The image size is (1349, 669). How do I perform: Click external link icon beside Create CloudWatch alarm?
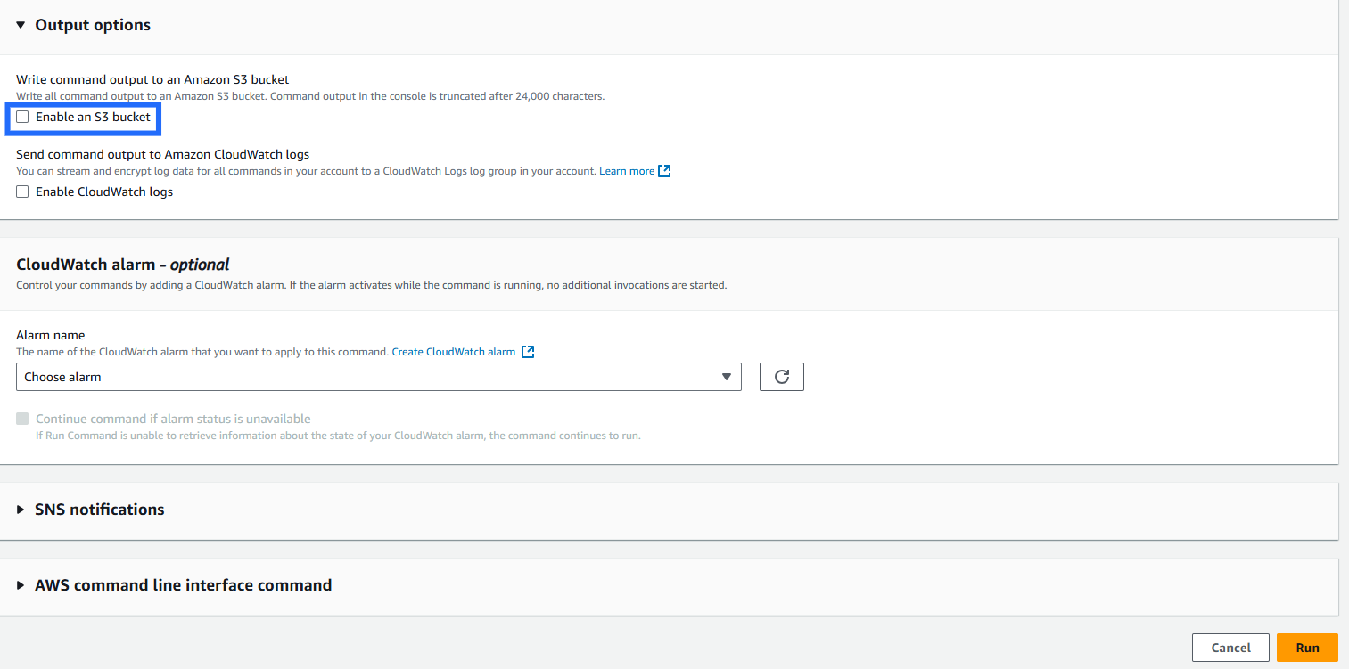528,352
